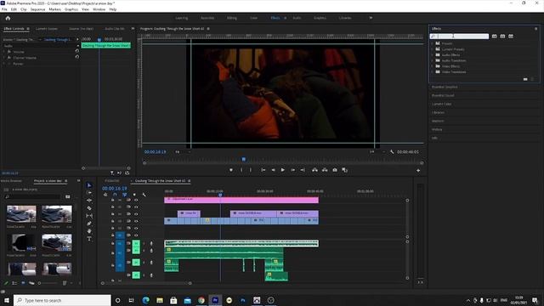Open the Markers menu
Screen dimensions: 544x306
(54, 9)
